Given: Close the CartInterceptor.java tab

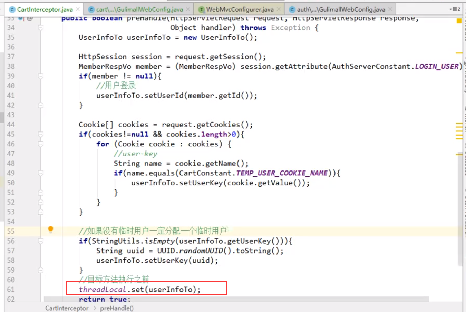Looking at the screenshot, I should [78, 9].
